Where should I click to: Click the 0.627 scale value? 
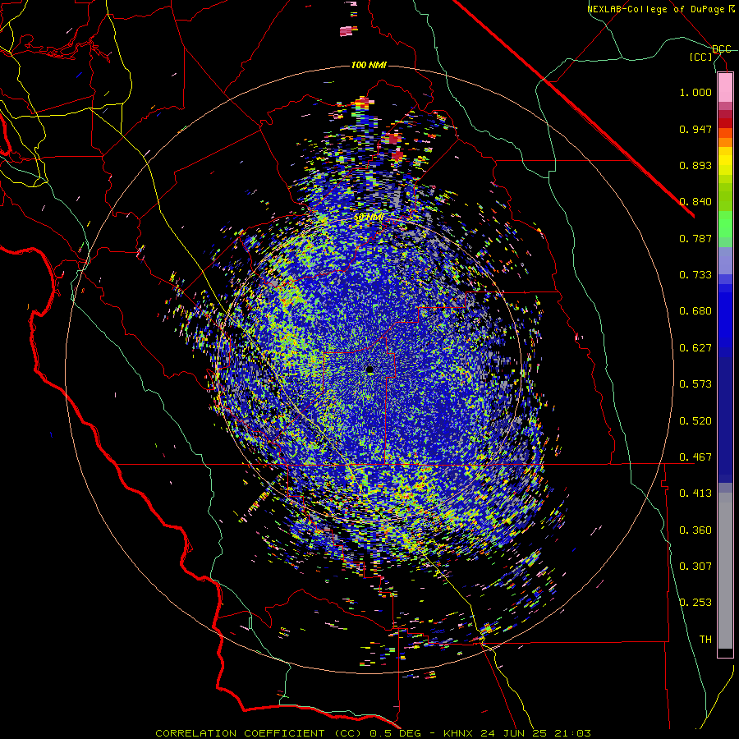(695, 348)
